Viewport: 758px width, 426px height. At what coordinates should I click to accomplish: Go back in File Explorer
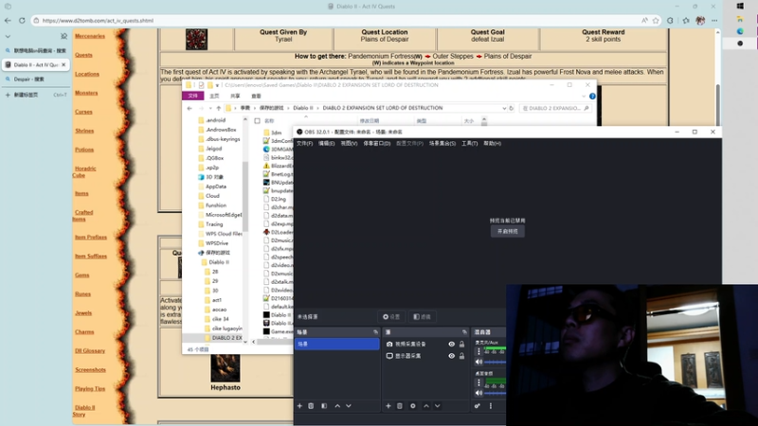click(x=189, y=108)
